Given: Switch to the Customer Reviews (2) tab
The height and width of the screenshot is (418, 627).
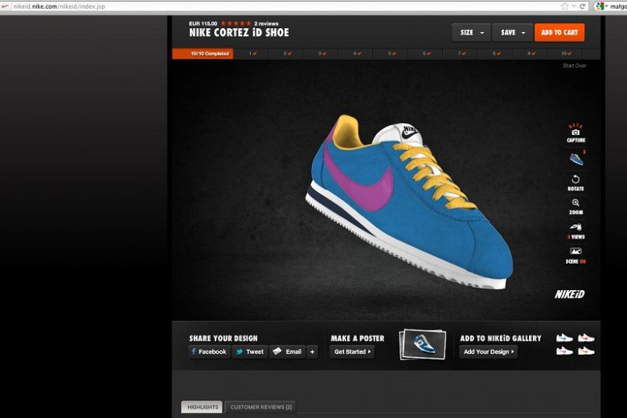Looking at the screenshot, I should (x=260, y=408).
